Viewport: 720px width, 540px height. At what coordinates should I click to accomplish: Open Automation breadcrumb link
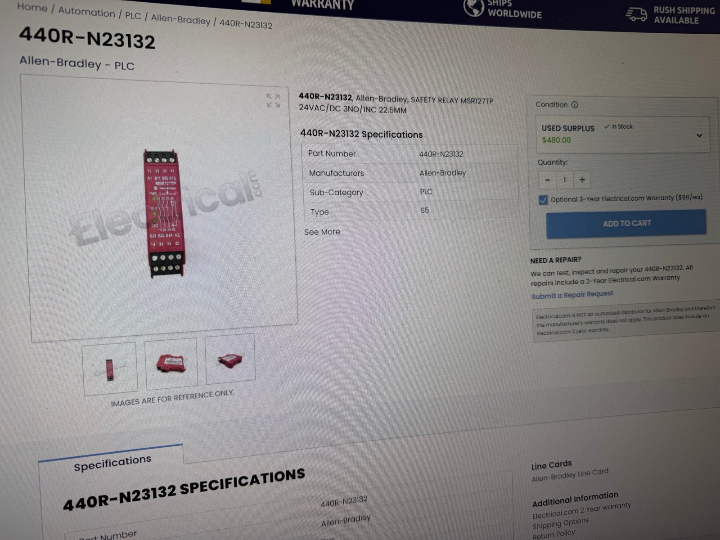click(86, 12)
